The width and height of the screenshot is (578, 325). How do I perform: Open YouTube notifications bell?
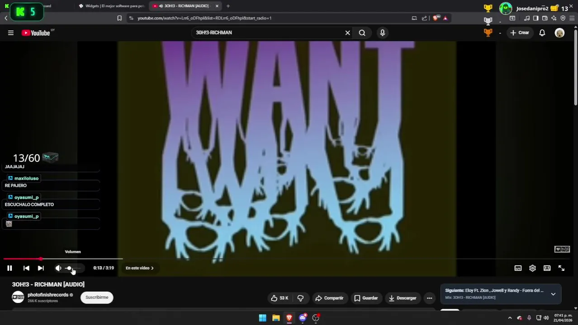tap(542, 32)
